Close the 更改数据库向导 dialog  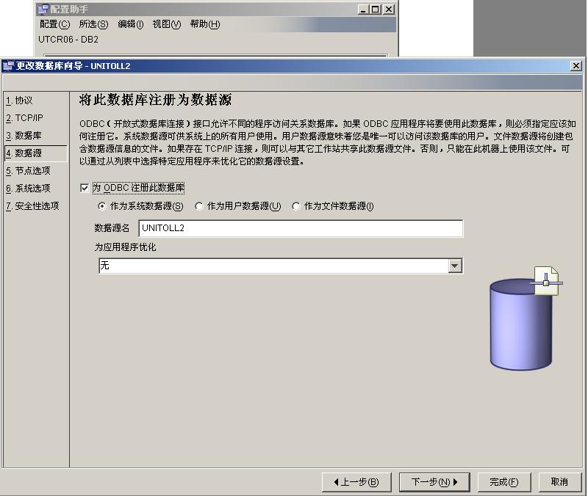pyautogui.click(x=576, y=66)
